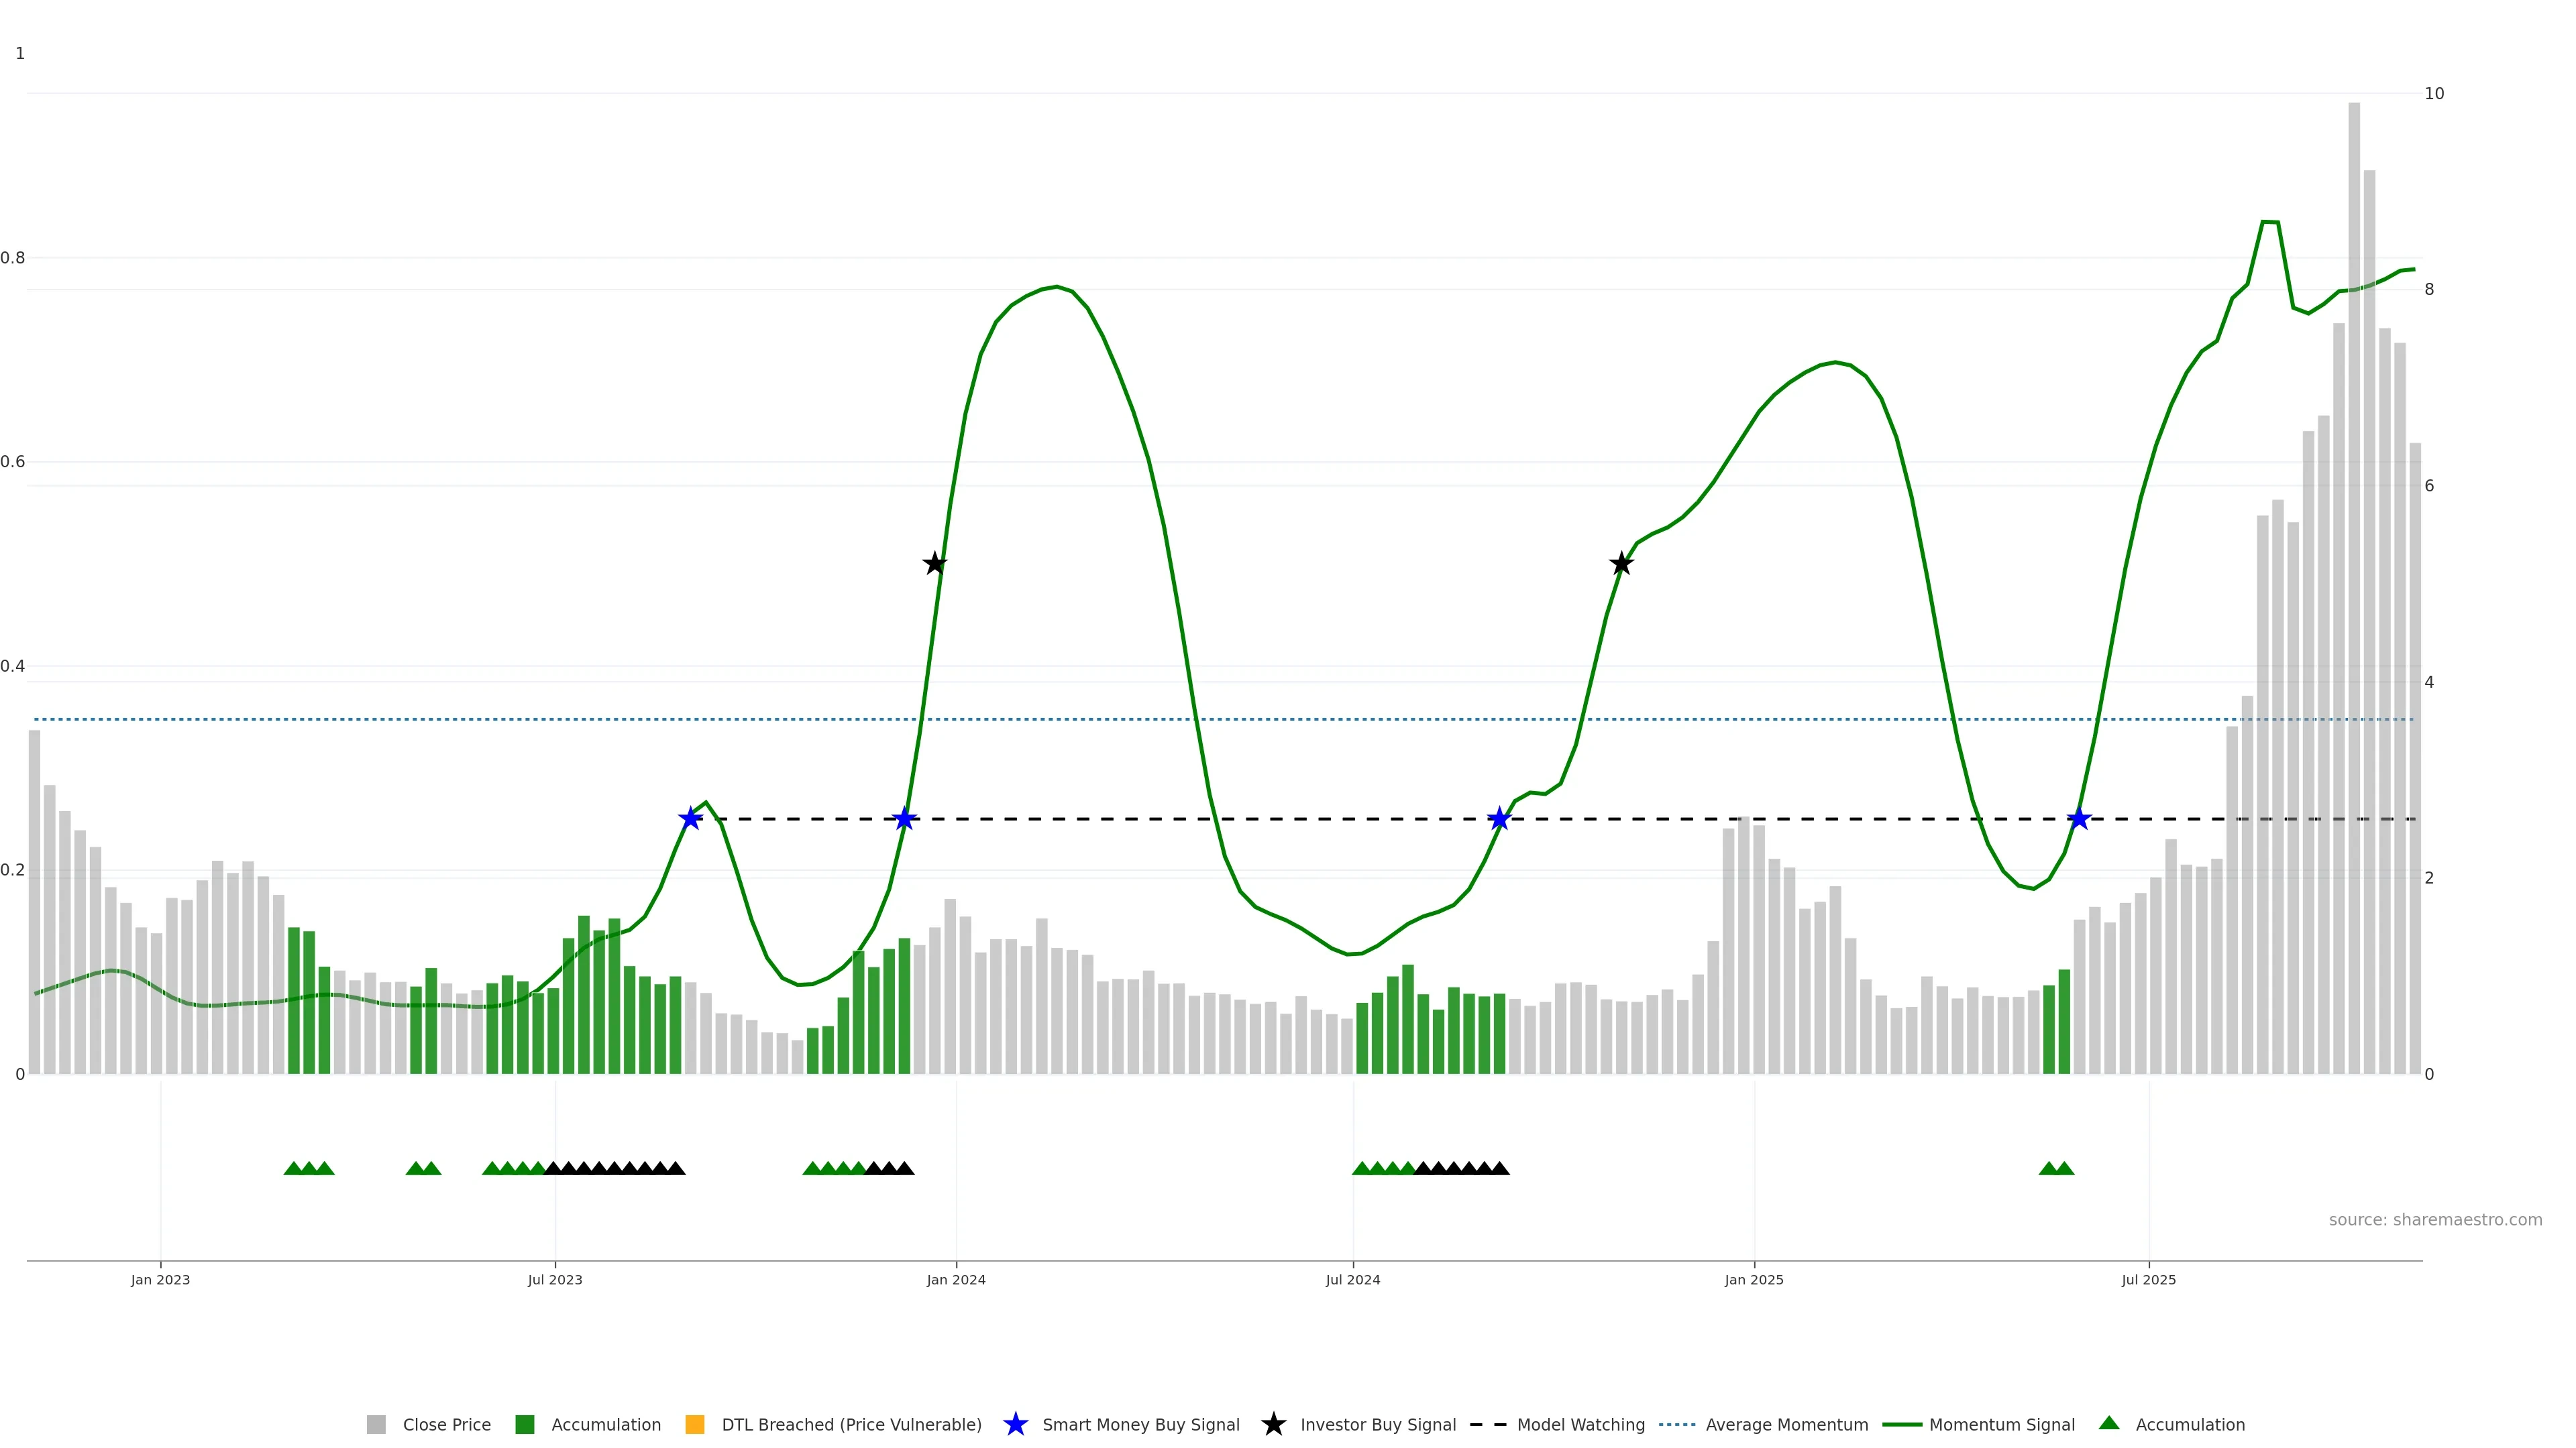Toggle the Model Watching dashed line legend
This screenshot has width=2576, height=1448.
click(1488, 1424)
